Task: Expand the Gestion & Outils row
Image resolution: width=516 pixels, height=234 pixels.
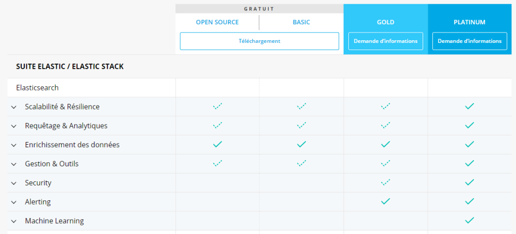Action: (x=14, y=164)
